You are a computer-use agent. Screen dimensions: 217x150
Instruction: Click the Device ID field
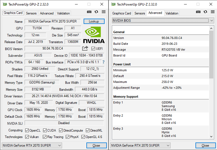pyautogui.click(x=86, y=55)
